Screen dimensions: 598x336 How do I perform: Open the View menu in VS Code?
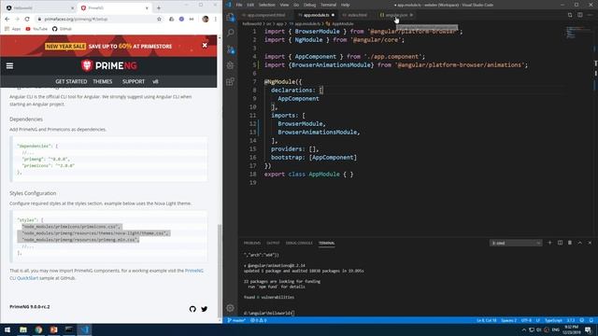coord(284,5)
